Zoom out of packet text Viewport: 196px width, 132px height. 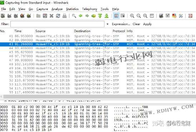139,16
